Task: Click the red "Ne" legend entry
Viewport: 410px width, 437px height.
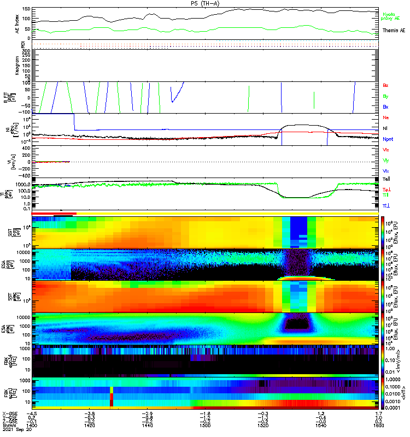Action: coord(386,117)
